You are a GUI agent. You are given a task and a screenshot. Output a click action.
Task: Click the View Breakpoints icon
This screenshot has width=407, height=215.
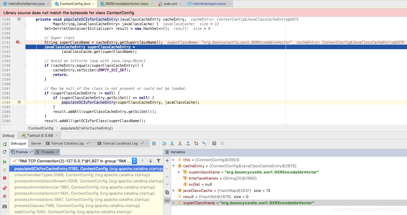(x=4, y=188)
